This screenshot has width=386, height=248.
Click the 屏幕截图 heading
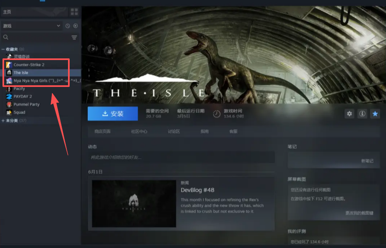pos(296,179)
